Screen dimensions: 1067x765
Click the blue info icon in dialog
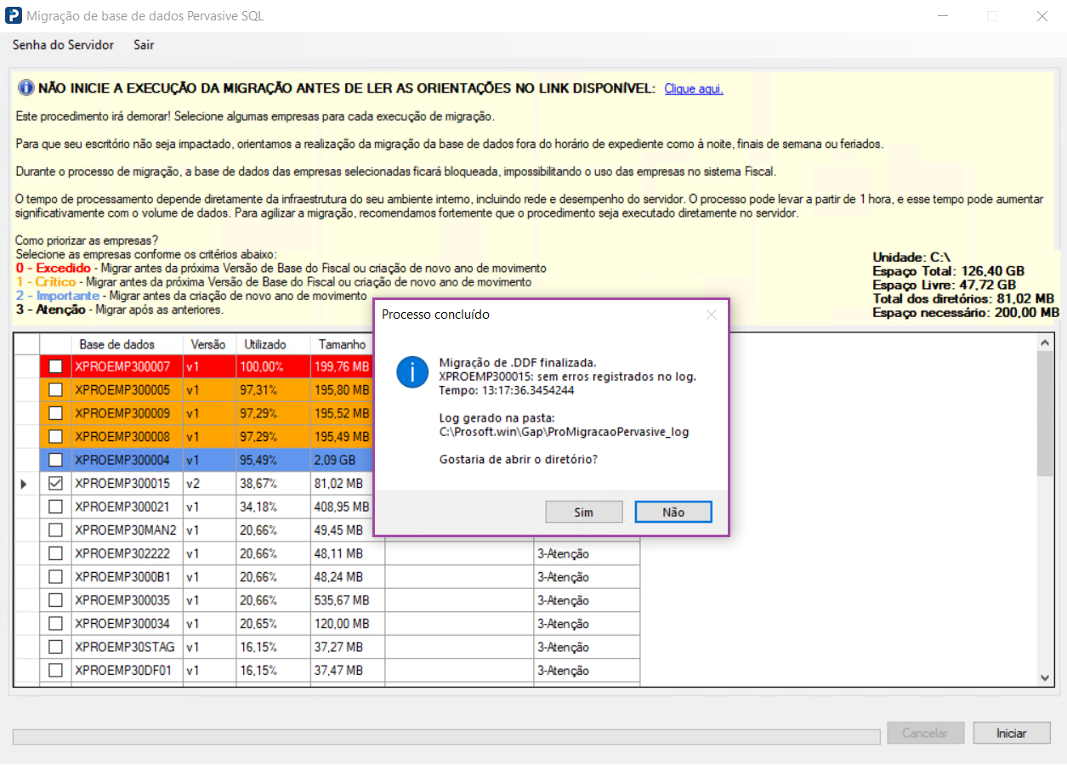click(412, 372)
